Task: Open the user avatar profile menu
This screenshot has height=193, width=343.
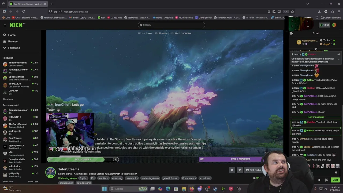Action: tap(334, 25)
